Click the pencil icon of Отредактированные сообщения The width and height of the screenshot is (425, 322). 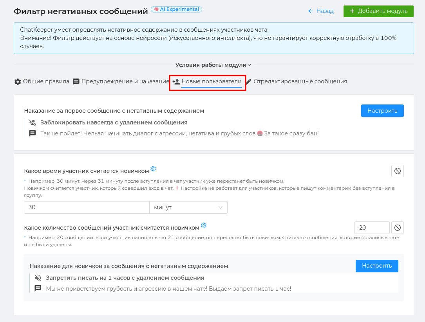[249, 81]
